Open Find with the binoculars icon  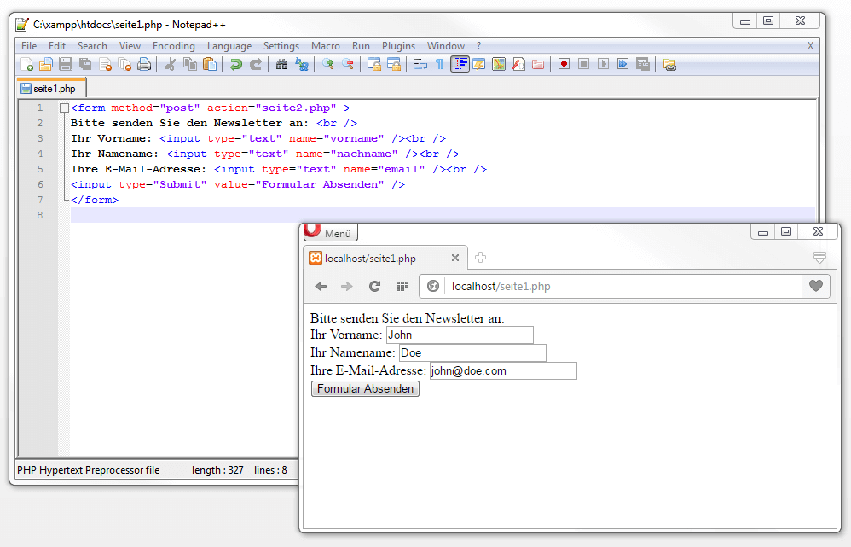click(x=281, y=65)
